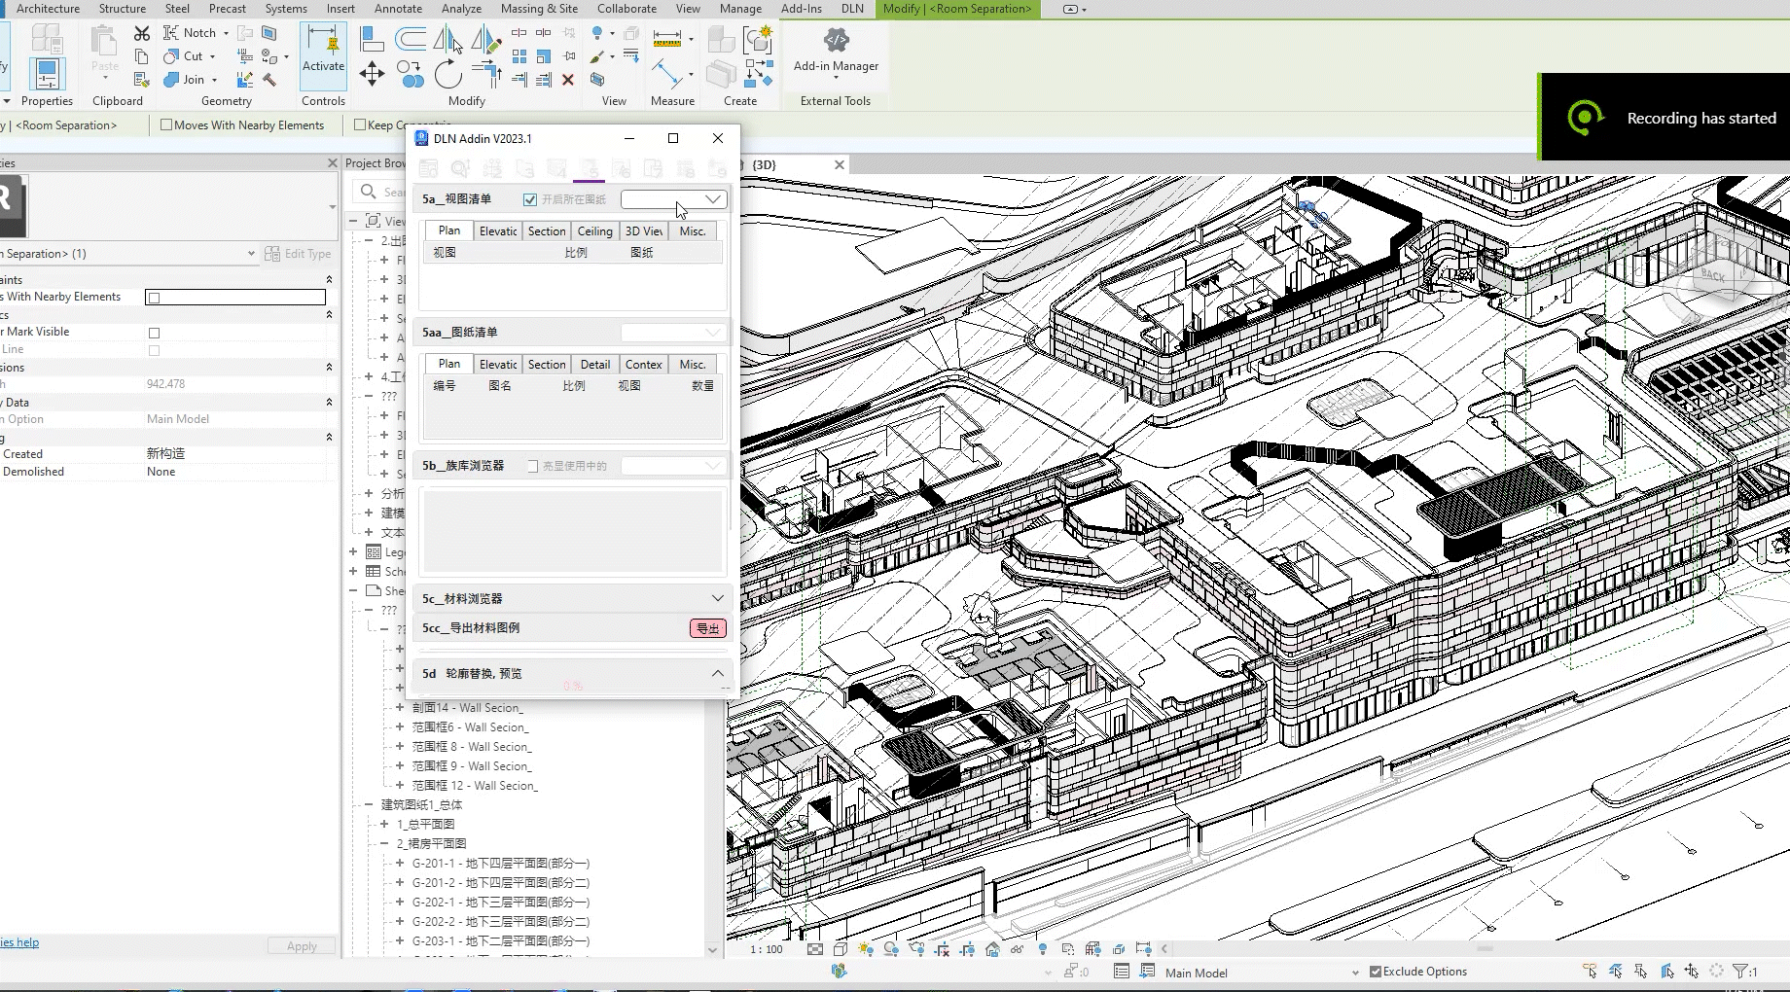Toggle Sun Path icon in view bar

click(x=865, y=949)
